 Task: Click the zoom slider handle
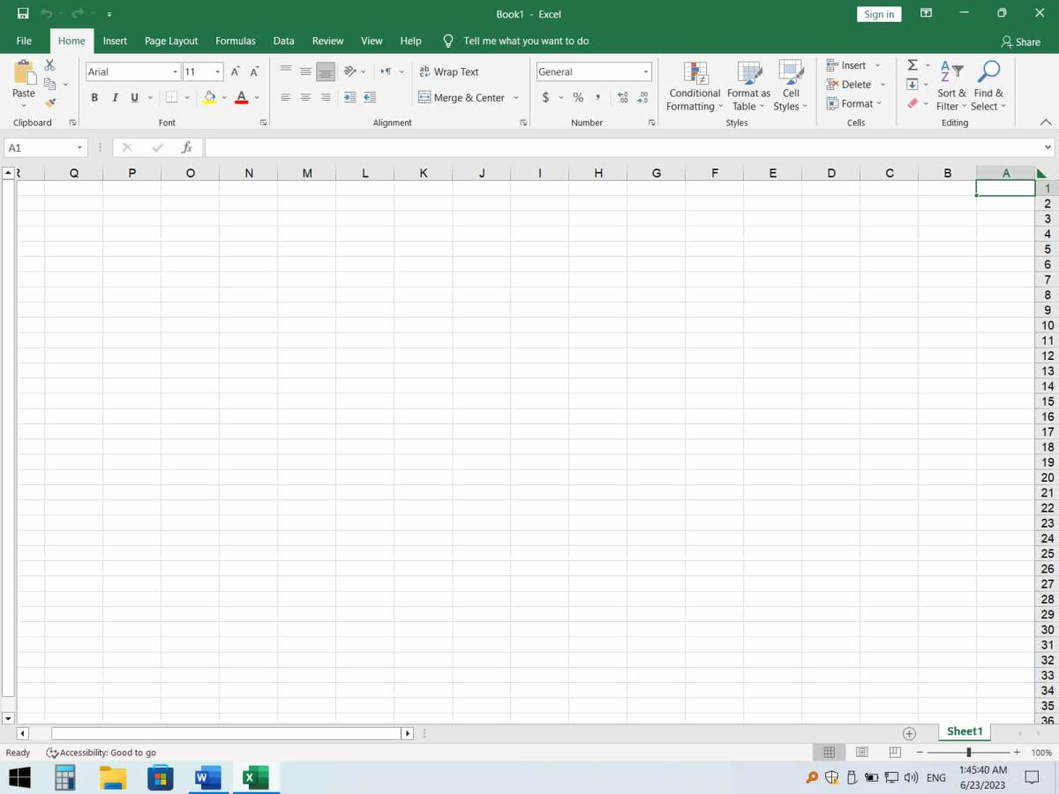[968, 753]
